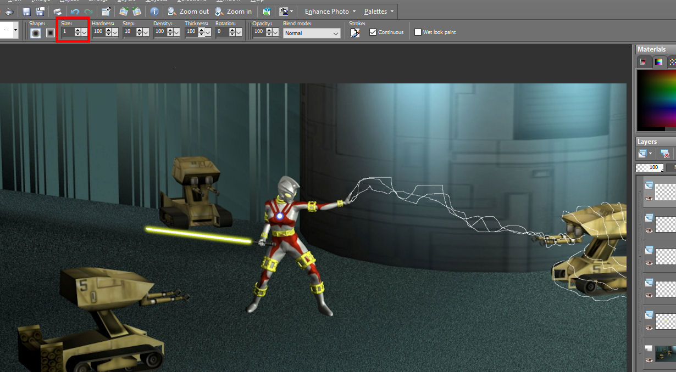Click the Hardness spinner arrows
This screenshot has height=372, width=676.
click(x=108, y=32)
